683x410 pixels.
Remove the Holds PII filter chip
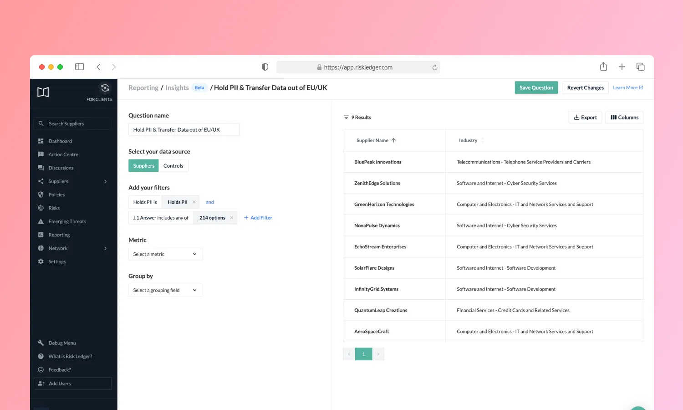[194, 202]
